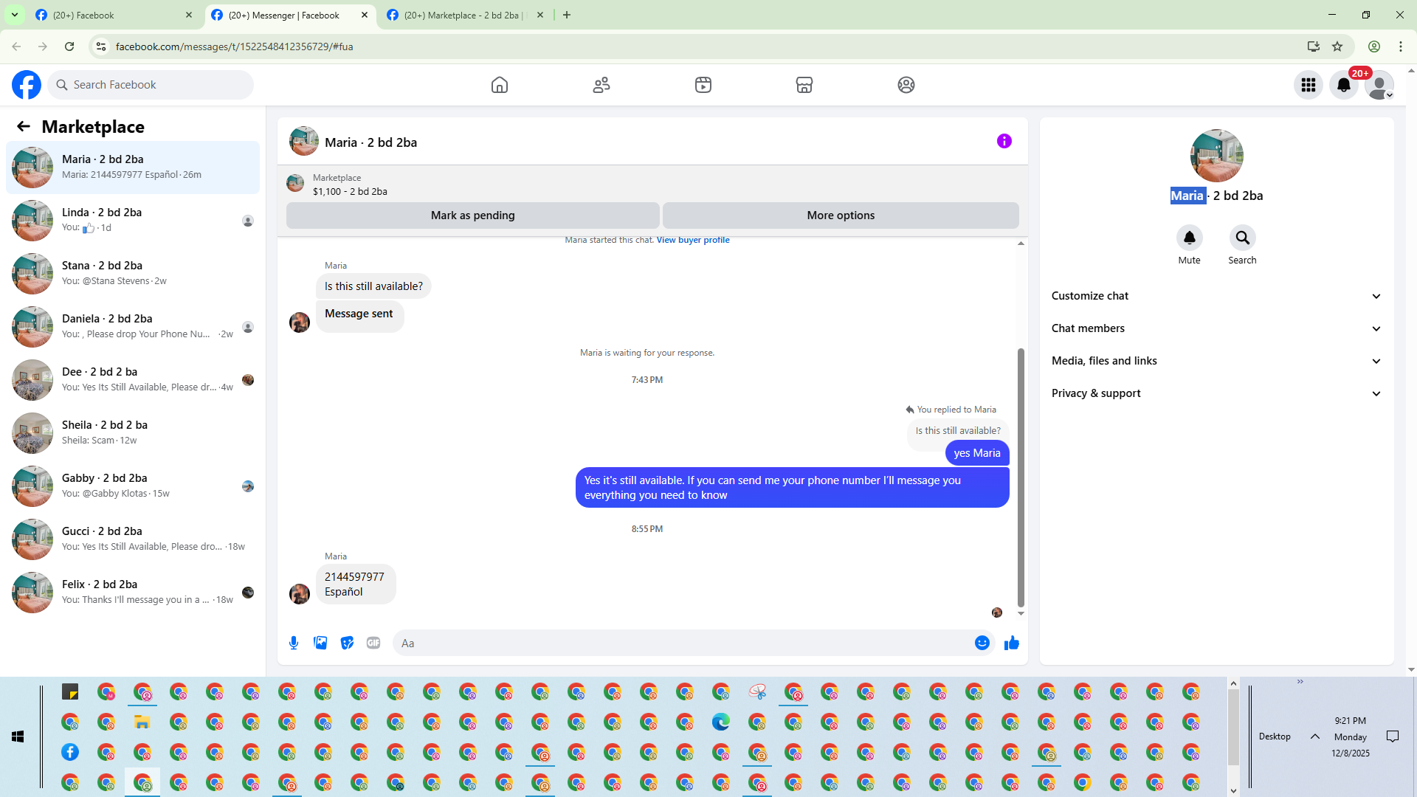Click the Facebook logo
The width and height of the screenshot is (1417, 797).
(x=27, y=85)
